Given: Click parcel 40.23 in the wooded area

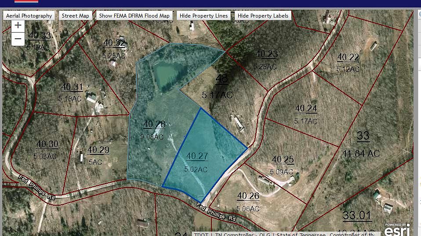Looking at the screenshot, I should [266, 59].
